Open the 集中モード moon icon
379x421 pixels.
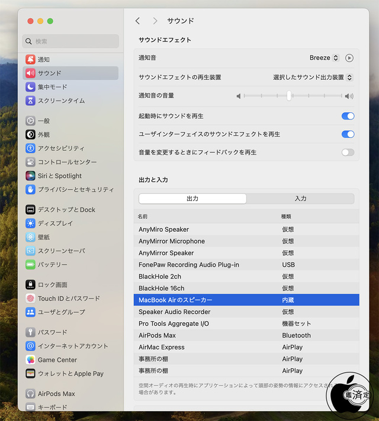point(30,87)
